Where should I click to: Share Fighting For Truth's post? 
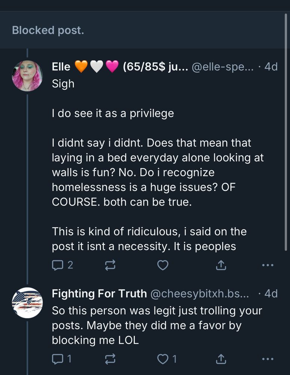tap(221, 359)
